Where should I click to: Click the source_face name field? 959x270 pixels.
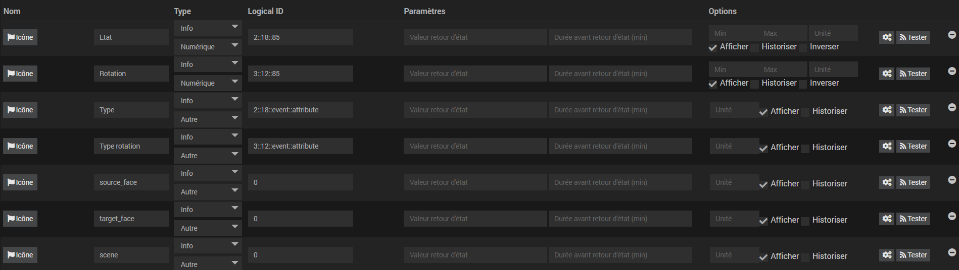click(x=131, y=182)
